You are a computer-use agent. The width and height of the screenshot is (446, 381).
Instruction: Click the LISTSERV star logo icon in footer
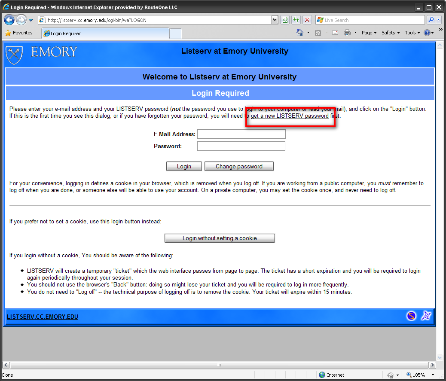426,316
